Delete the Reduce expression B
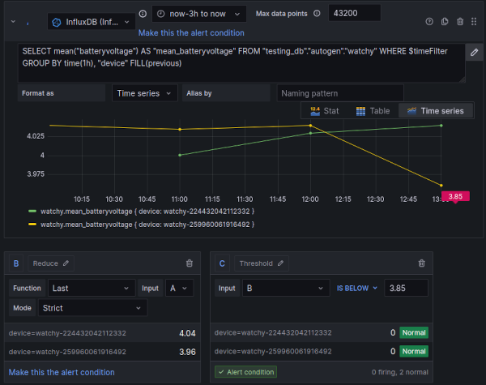The height and width of the screenshot is (385, 486). tap(190, 263)
